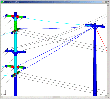The height and width of the screenshot is (99, 110).
Task: Click the vertical scrollbar down arrow
Action: 108,95
